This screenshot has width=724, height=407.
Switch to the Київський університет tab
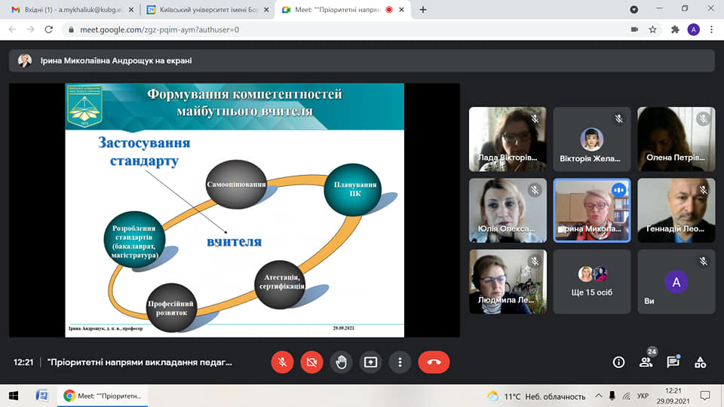204,10
